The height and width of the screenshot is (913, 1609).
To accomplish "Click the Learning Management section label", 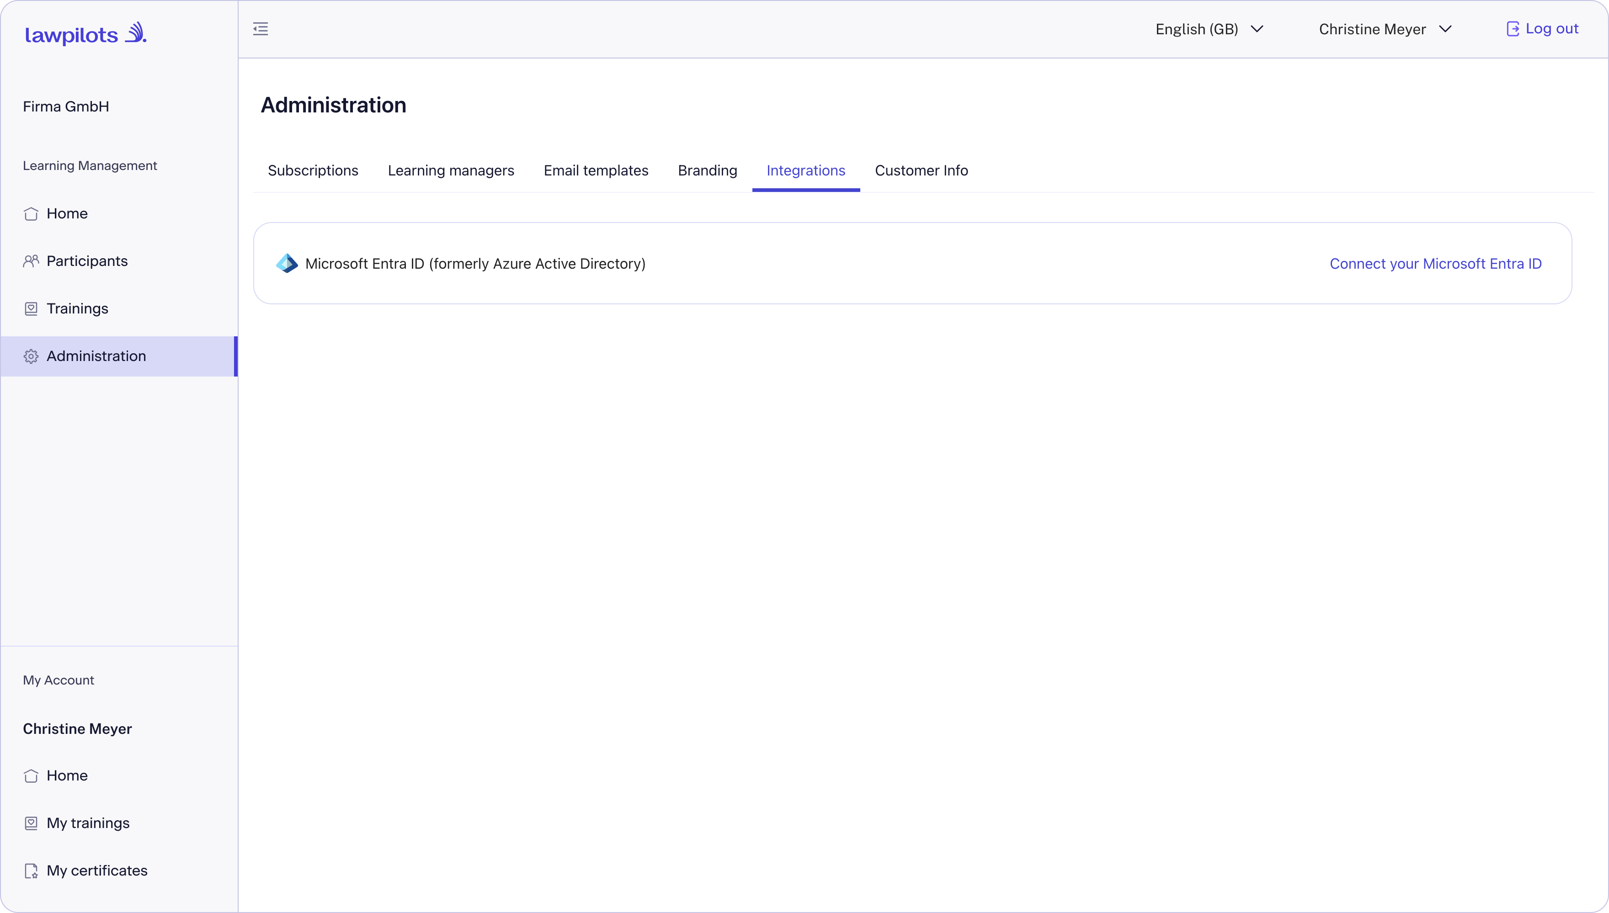I will 90,165.
